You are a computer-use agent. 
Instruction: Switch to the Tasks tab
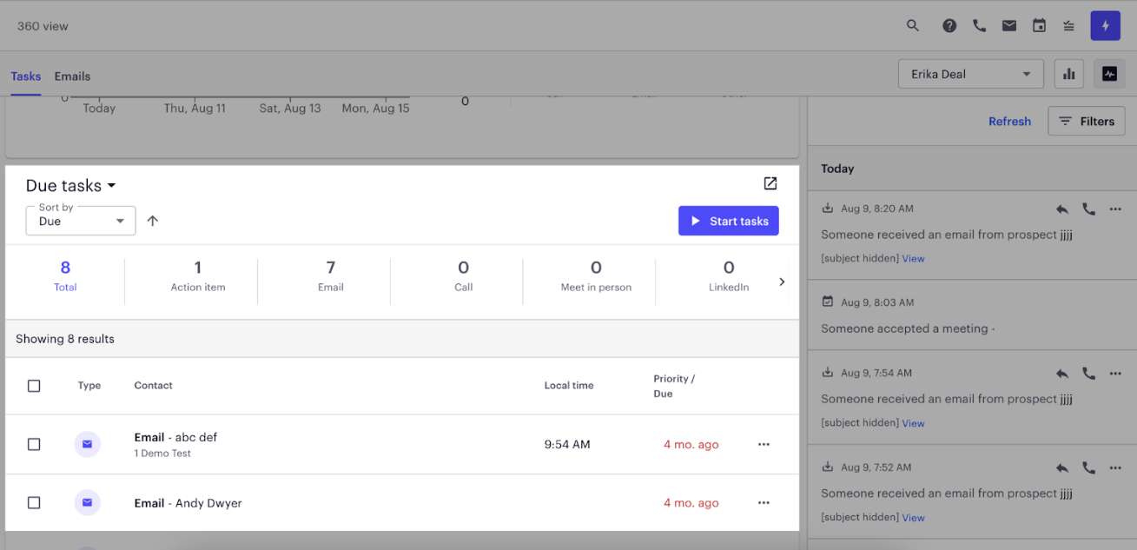tap(26, 76)
